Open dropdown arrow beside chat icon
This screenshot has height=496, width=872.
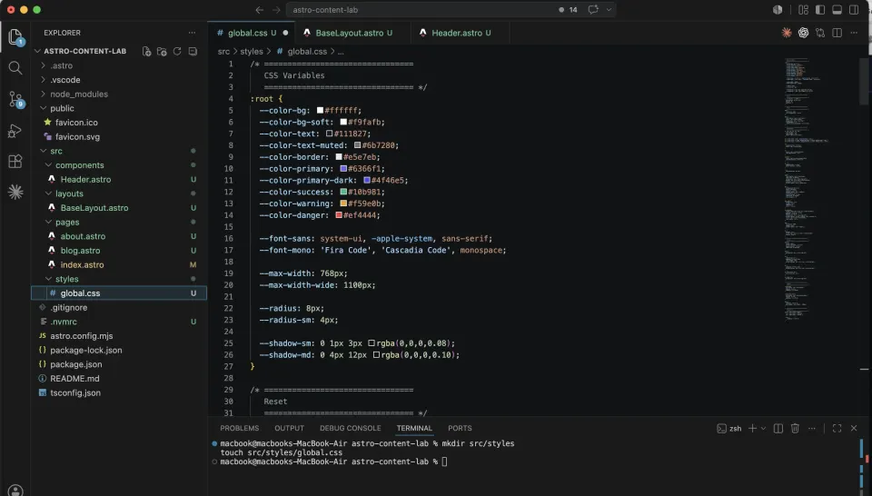click(609, 9)
